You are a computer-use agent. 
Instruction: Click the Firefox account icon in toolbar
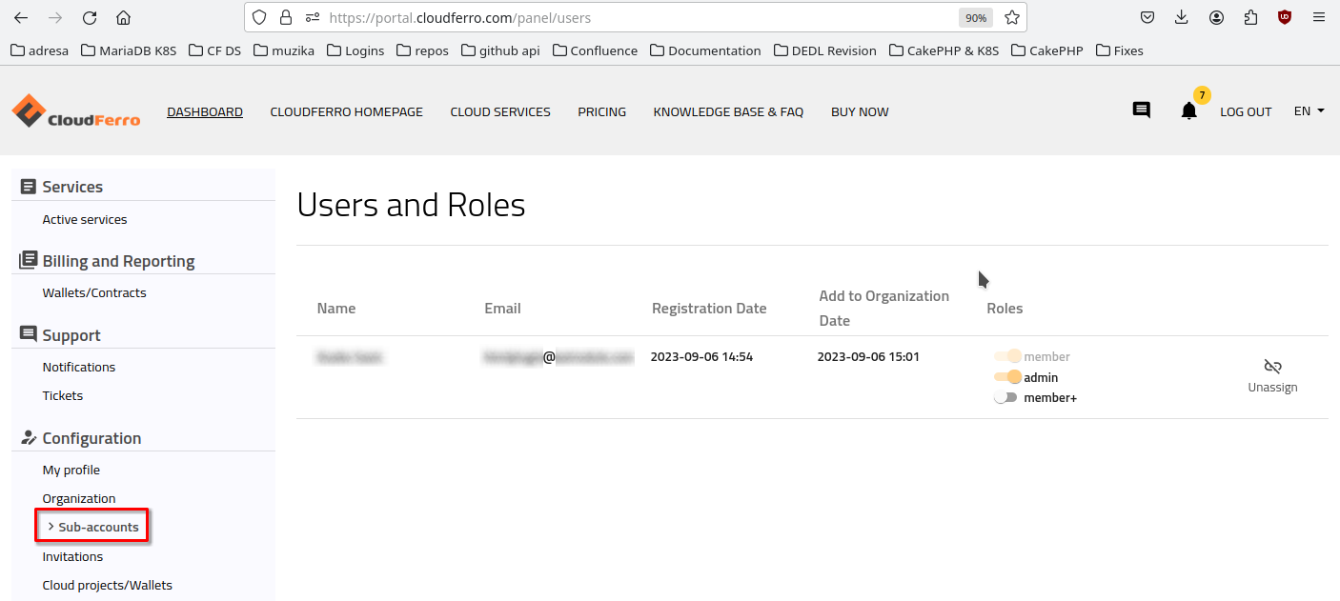(x=1216, y=17)
